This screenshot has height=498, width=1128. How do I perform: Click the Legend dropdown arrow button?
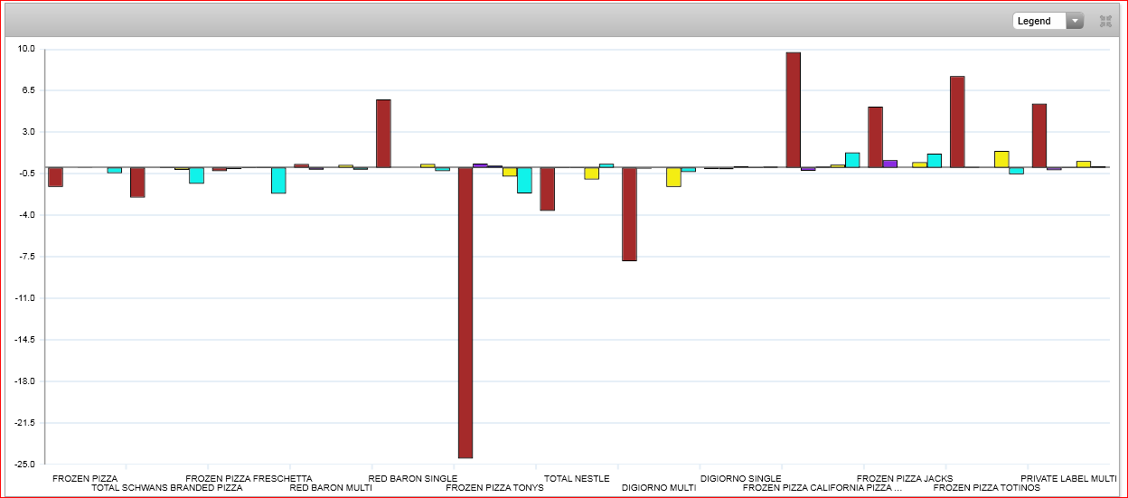1075,21
